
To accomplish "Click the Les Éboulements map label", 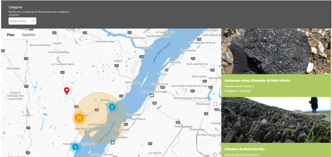I will (x=98, y=124).
